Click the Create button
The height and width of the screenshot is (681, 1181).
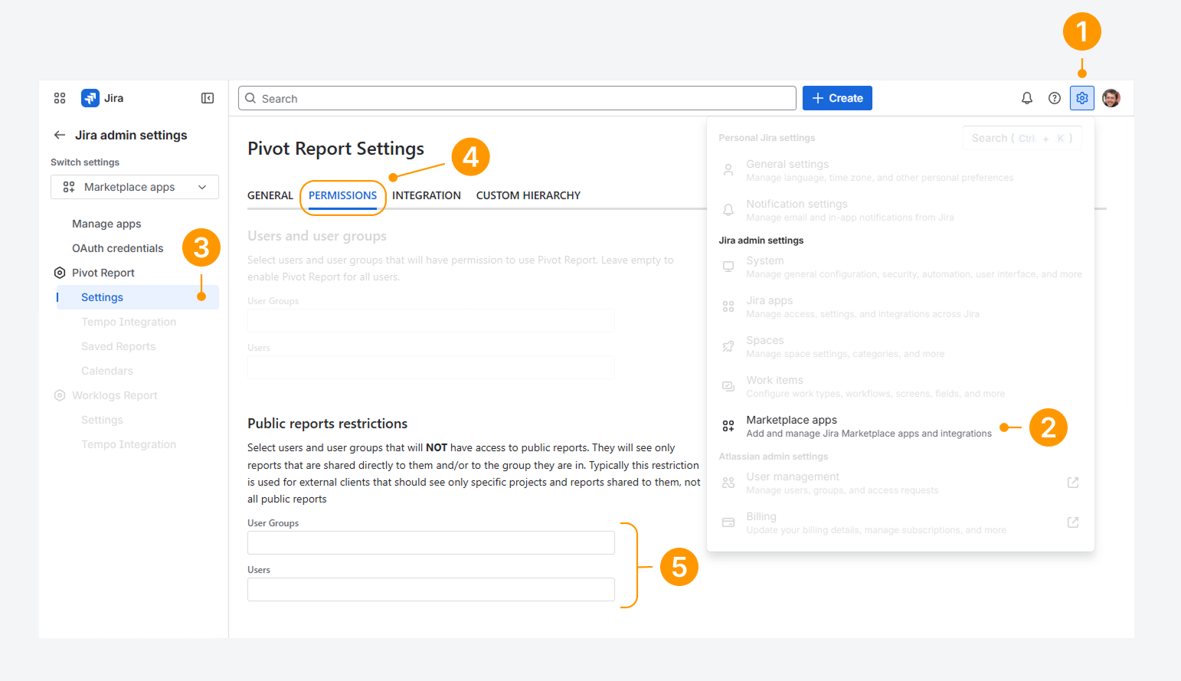click(x=837, y=98)
